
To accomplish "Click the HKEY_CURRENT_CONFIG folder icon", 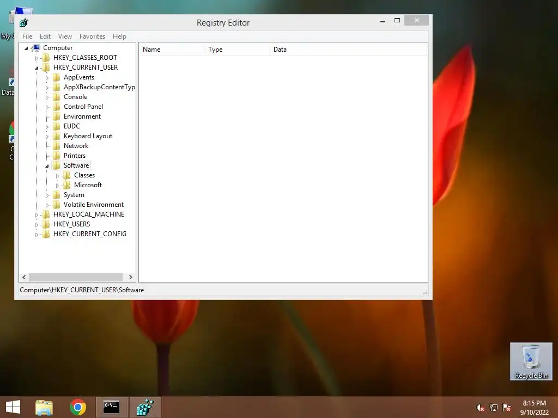I will (46, 234).
